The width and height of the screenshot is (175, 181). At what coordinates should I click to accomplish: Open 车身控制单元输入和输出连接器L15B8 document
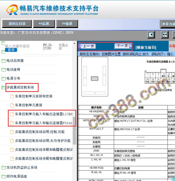(44, 114)
